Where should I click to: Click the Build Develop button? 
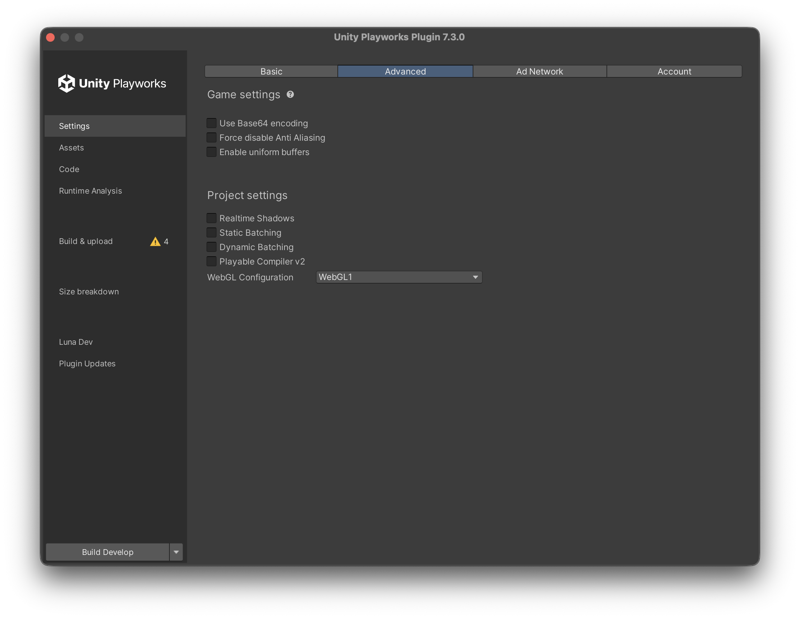pos(107,552)
